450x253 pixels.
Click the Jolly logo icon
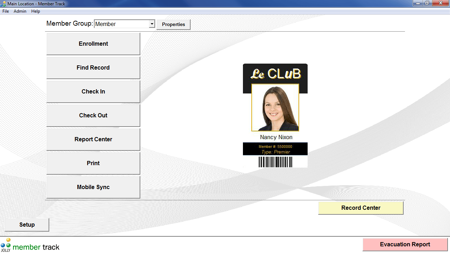(x=6, y=245)
